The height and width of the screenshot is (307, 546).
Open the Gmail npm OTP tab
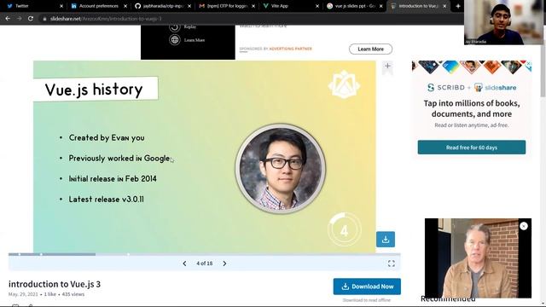(226, 6)
